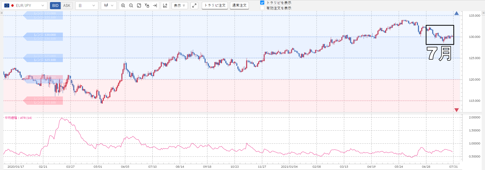Open the 日 timeframe dropdown
The width and height of the screenshot is (485, 170).
tap(87, 5)
